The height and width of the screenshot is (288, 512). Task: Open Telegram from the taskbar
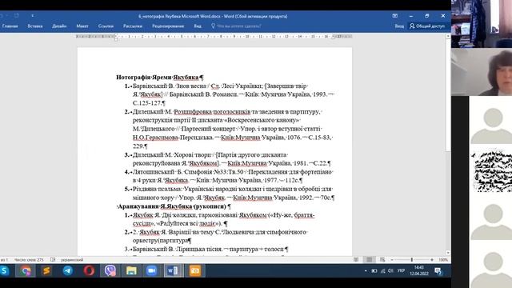(x=67, y=270)
